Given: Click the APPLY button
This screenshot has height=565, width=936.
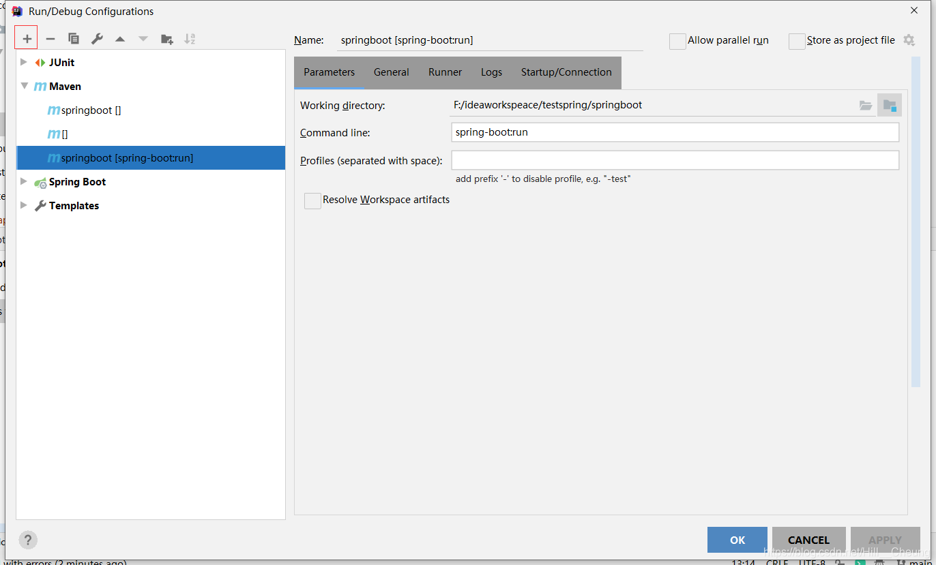Looking at the screenshot, I should [885, 540].
